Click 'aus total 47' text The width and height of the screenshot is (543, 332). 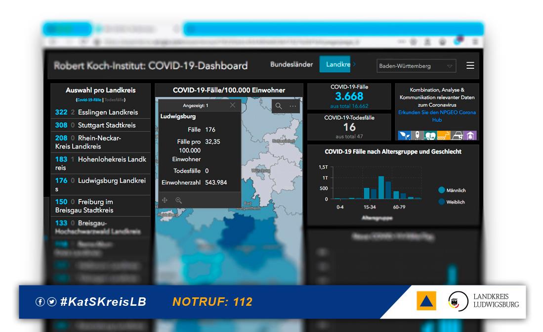pyautogui.click(x=349, y=137)
